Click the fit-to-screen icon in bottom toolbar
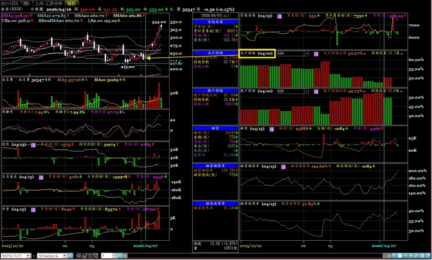 click(422, 256)
